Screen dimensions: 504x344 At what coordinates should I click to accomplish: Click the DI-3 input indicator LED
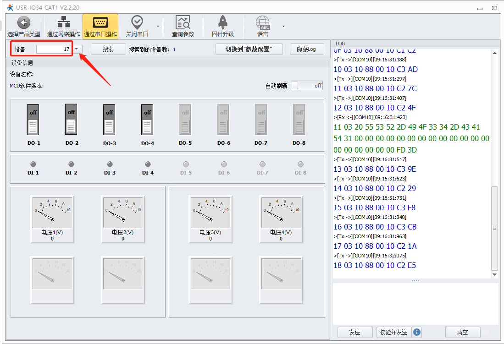coord(110,164)
